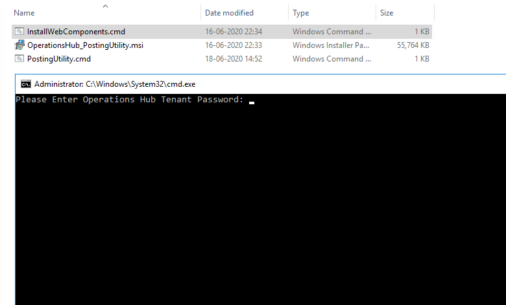Click the 16-06-2020 22:34 modified date
The width and height of the screenshot is (506, 305).
click(234, 32)
